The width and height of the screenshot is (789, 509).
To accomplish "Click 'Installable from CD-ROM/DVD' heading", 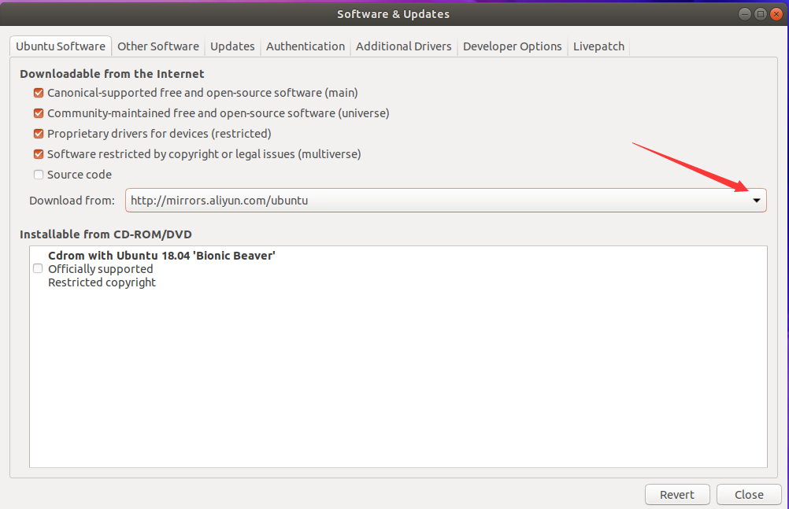I will [x=106, y=234].
